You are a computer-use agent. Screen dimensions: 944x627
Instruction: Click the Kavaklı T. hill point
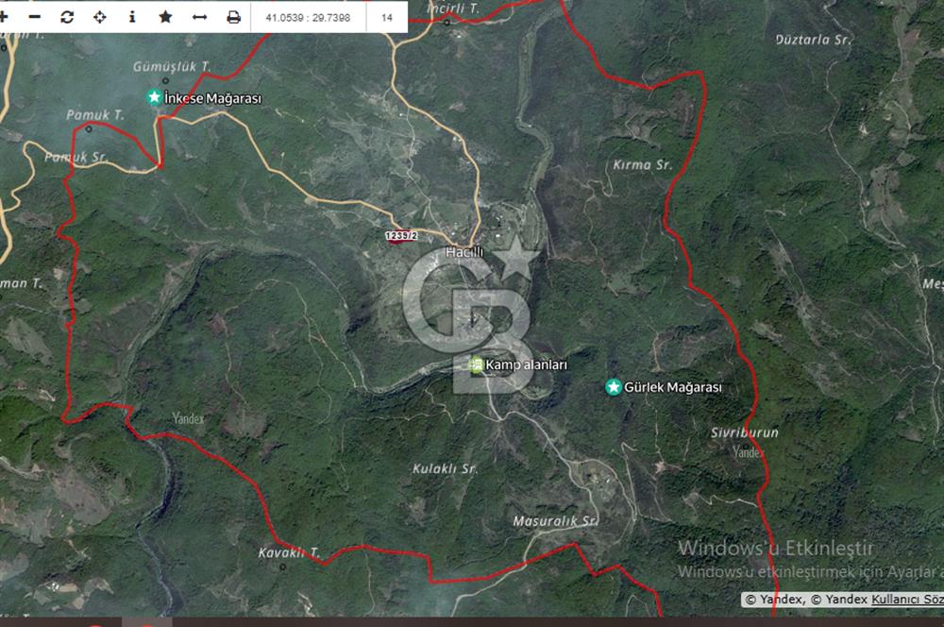pos(282,567)
